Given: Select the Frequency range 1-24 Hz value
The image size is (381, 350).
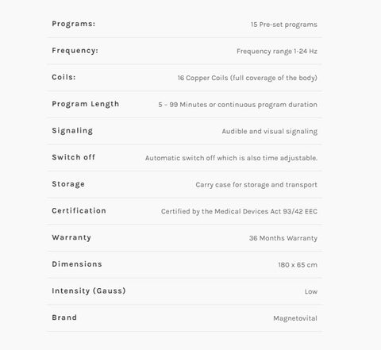Looking at the screenshot, I should 277,52.
